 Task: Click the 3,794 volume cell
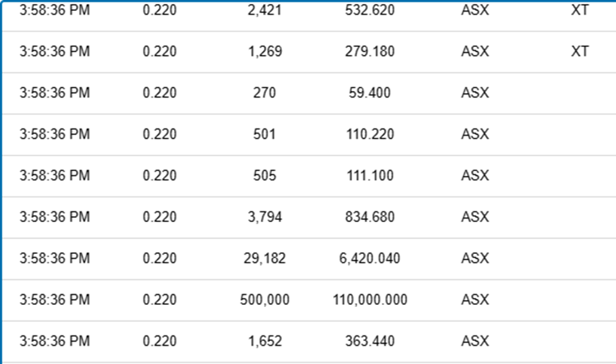[264, 217]
